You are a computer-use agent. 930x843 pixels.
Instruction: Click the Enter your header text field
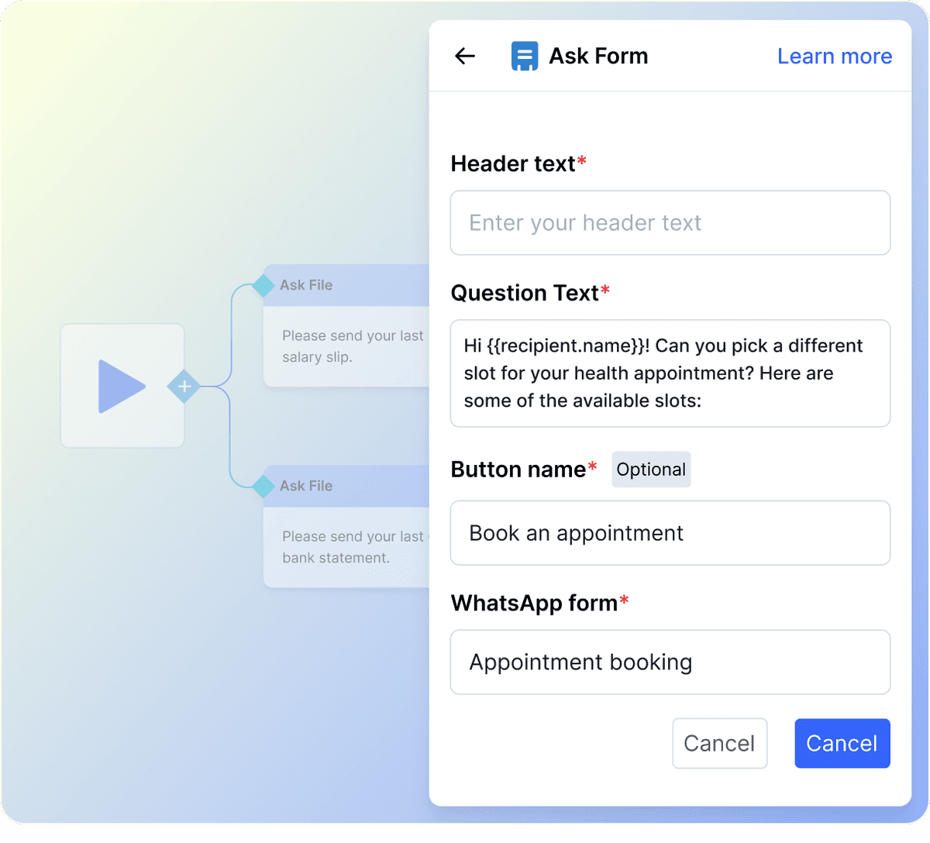click(670, 223)
